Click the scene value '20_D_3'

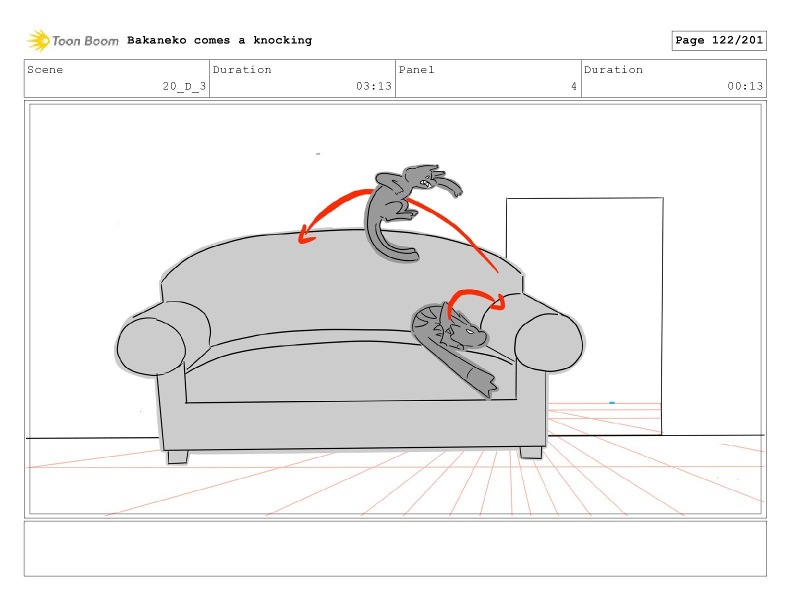coord(184,86)
